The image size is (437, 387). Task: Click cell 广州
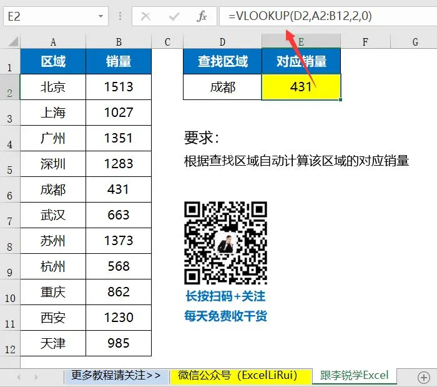(x=53, y=138)
